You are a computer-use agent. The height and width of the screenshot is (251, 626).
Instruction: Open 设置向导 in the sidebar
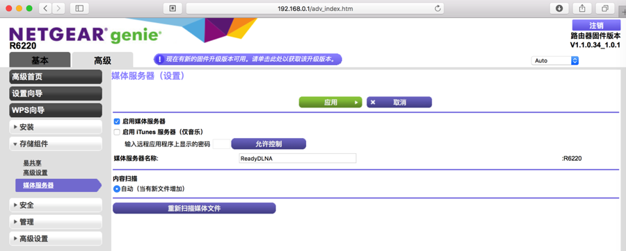[56, 94]
